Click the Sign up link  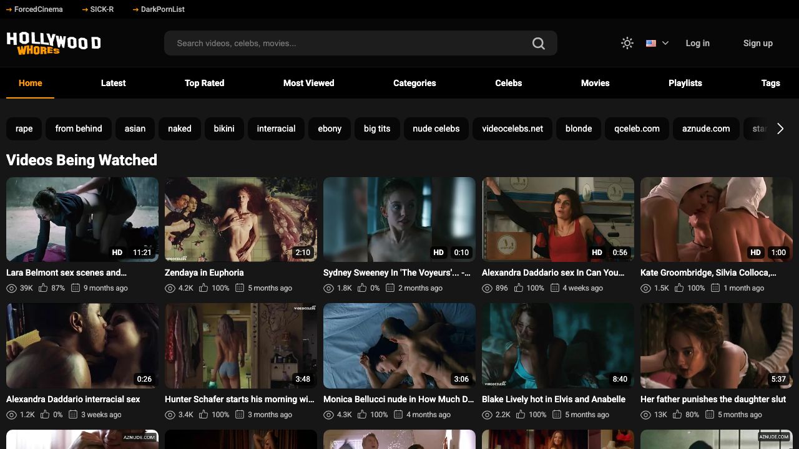pos(758,43)
